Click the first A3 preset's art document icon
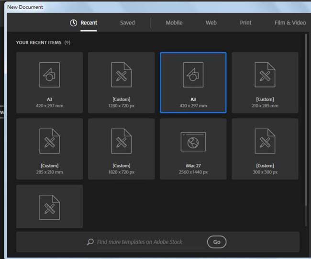 (x=50, y=75)
